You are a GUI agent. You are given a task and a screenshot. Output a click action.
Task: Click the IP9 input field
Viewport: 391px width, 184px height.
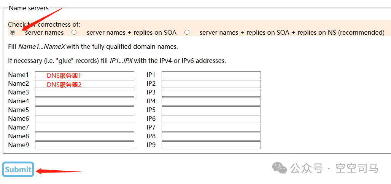tap(211, 145)
